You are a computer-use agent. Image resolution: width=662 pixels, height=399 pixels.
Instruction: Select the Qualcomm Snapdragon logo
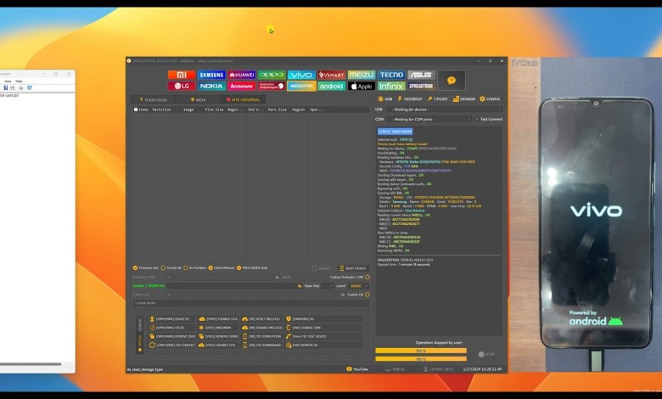point(272,86)
